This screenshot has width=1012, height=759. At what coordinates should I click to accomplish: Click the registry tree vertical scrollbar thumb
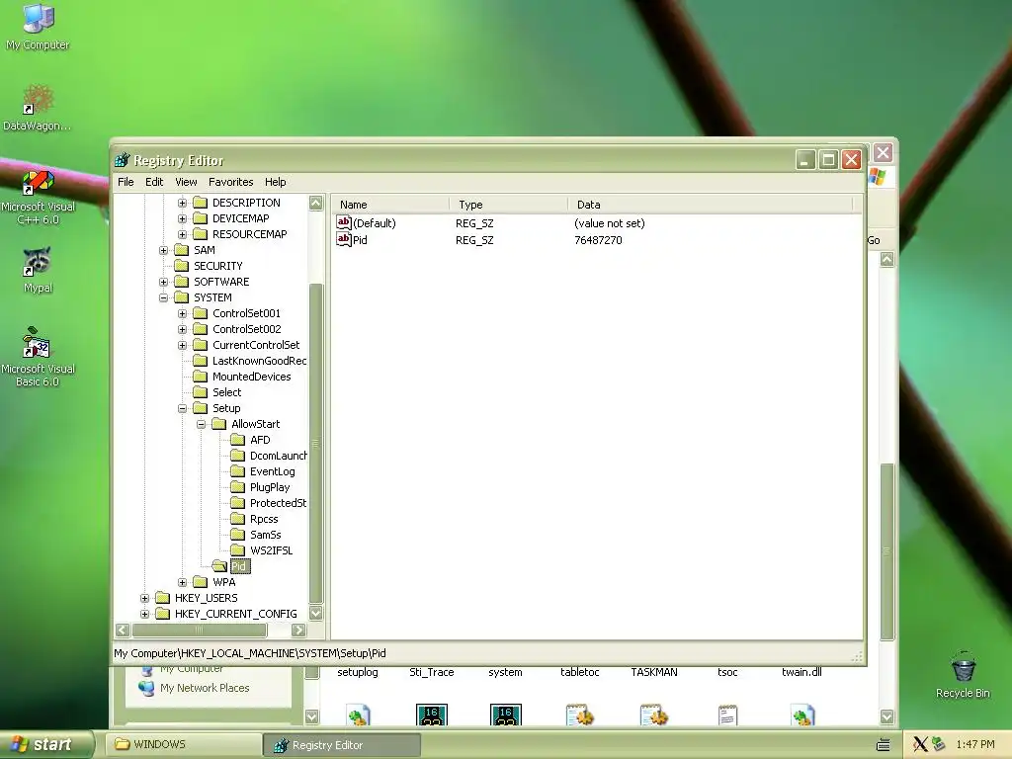click(315, 442)
